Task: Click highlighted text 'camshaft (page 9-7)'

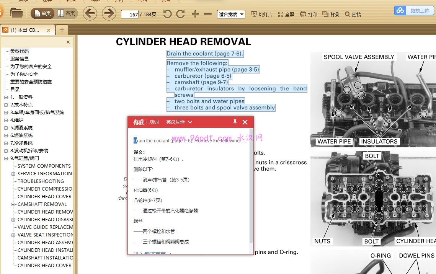Action: point(201,82)
